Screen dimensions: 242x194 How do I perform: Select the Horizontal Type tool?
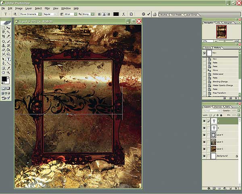[9, 59]
